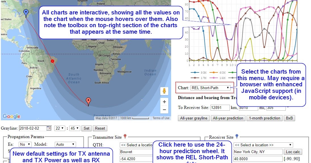
Task: Click the red pin icon by Transmitter Site
Action: tap(125, 136)
